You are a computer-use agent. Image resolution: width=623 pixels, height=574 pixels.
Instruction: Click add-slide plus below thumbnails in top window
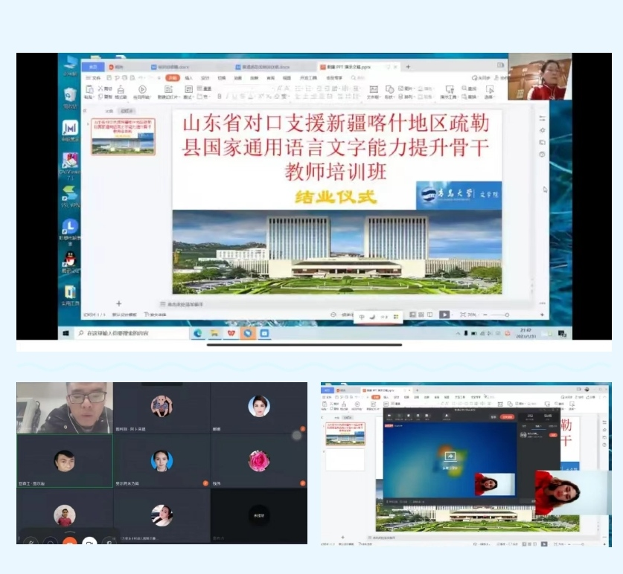[118, 303]
